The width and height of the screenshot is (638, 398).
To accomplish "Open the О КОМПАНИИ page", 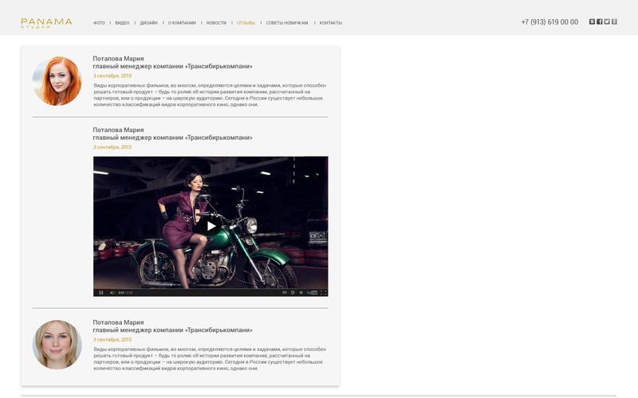I will click(x=182, y=23).
